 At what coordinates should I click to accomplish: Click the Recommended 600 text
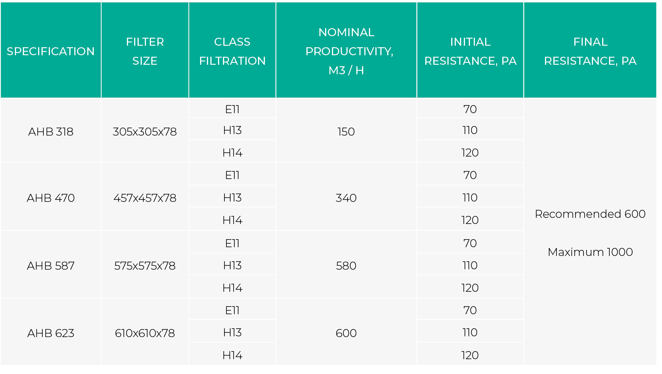pyautogui.click(x=590, y=214)
